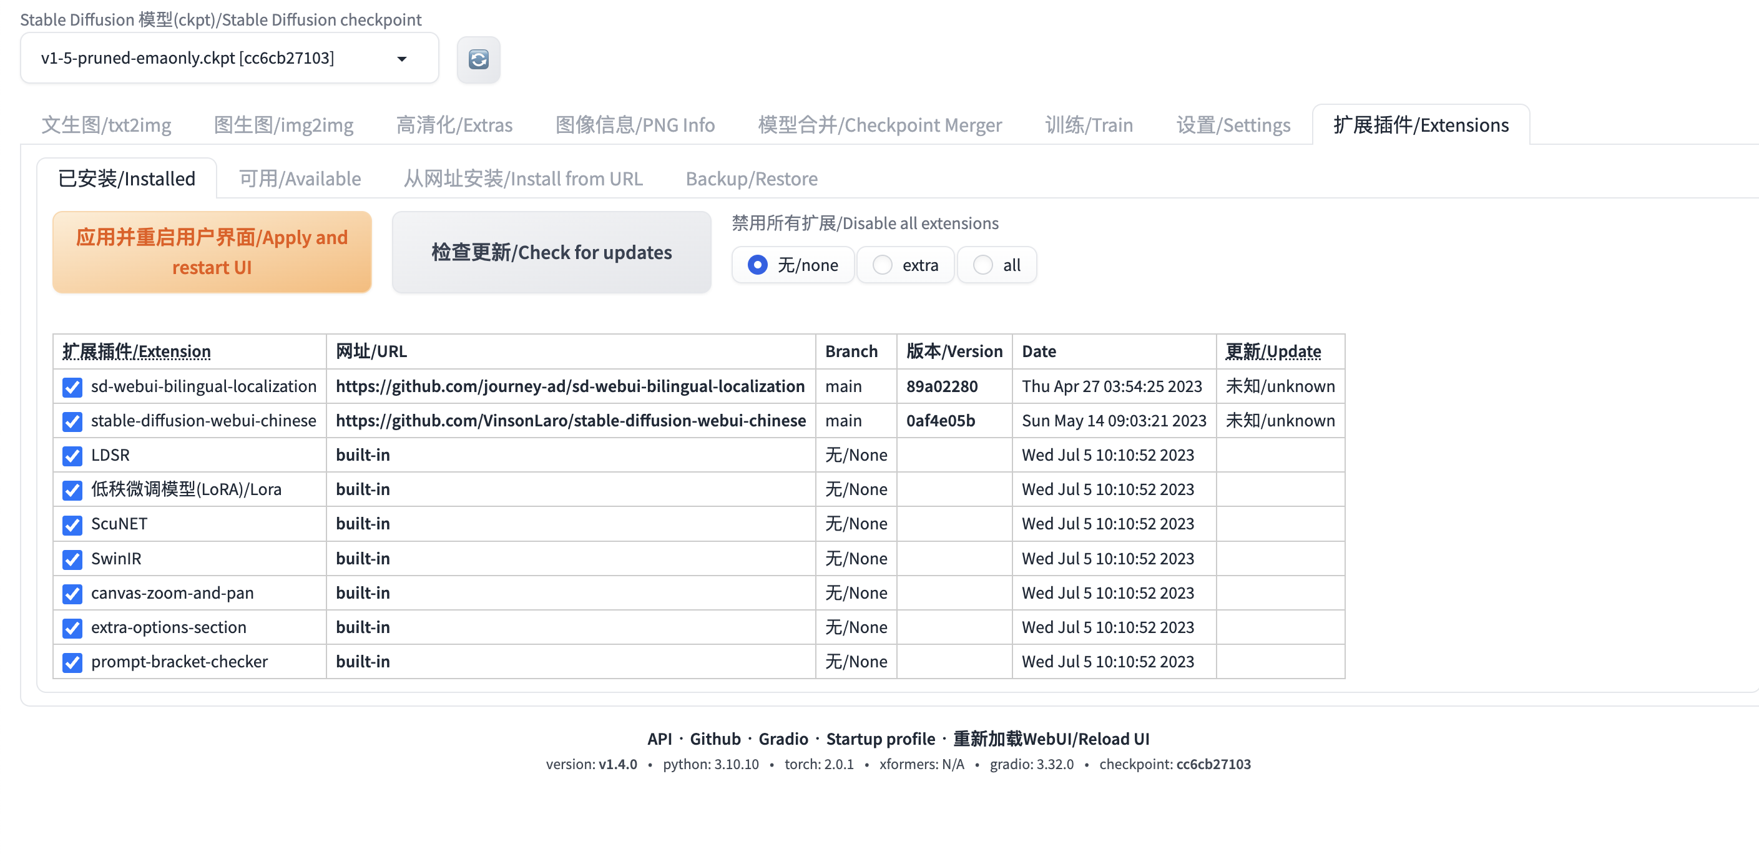Open the 模型合并/Checkpoint Merger tab
The image size is (1759, 864).
pos(880,124)
